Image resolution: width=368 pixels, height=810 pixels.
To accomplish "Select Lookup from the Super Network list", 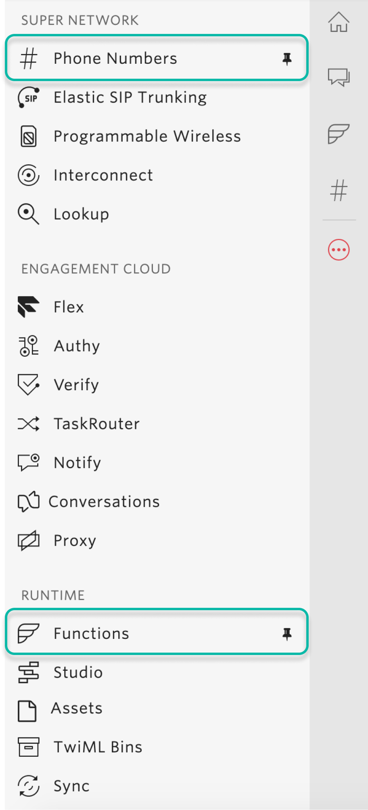I will (81, 214).
